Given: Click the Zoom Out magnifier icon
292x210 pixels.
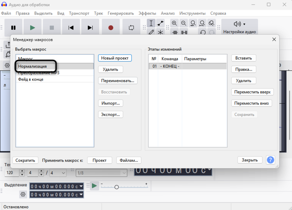Looking at the screenshot, I should (184, 23).
